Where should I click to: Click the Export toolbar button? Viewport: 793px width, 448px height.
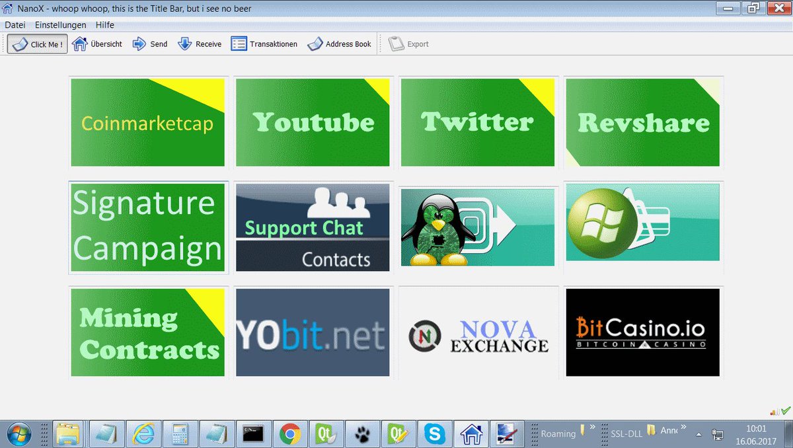409,44
